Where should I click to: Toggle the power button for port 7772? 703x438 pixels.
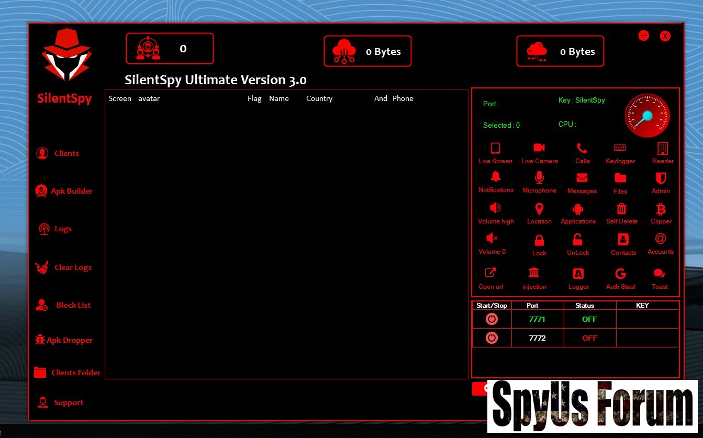pyautogui.click(x=492, y=338)
